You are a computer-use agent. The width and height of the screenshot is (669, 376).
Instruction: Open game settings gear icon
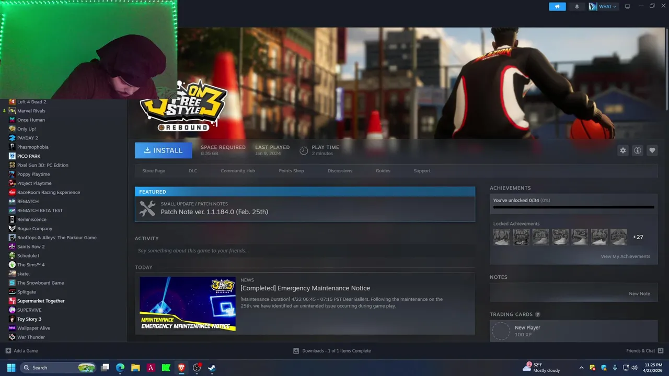(x=622, y=150)
